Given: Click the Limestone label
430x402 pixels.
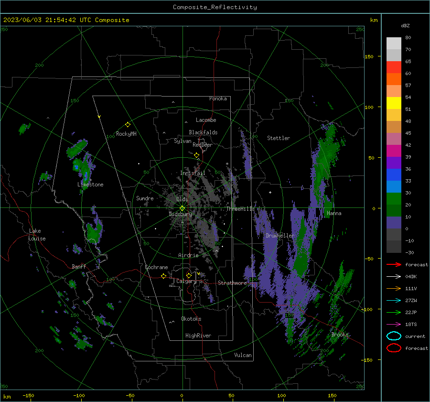Looking at the screenshot, I should click(x=90, y=185).
